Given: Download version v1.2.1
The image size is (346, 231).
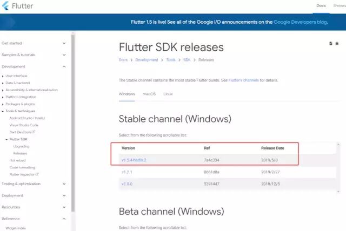Looking at the screenshot, I should coord(127,172).
